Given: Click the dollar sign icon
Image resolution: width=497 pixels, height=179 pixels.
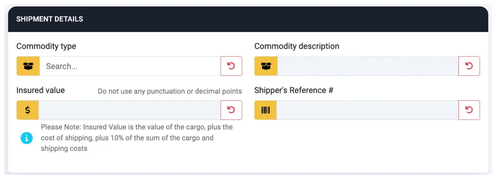Looking at the screenshot, I should point(28,110).
